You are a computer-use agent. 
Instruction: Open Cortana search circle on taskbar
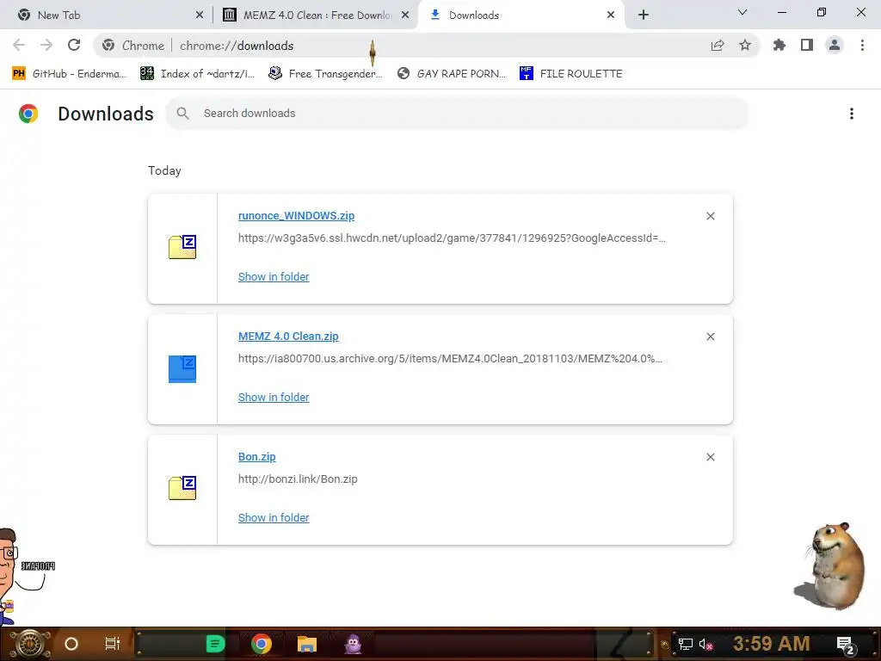[x=71, y=644]
